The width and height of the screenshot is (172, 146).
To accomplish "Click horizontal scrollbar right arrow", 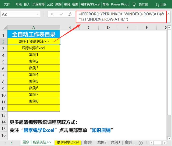I will coord(165,143).
